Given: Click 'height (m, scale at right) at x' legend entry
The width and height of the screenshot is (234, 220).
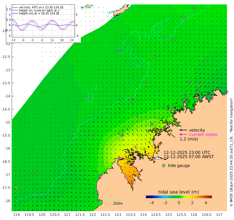Looking at the screenshot, I should [39, 10].
